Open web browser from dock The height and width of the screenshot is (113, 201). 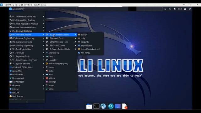pos(103,106)
